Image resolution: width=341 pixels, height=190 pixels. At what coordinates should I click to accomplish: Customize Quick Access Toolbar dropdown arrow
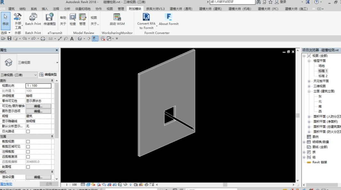coord(117,39)
